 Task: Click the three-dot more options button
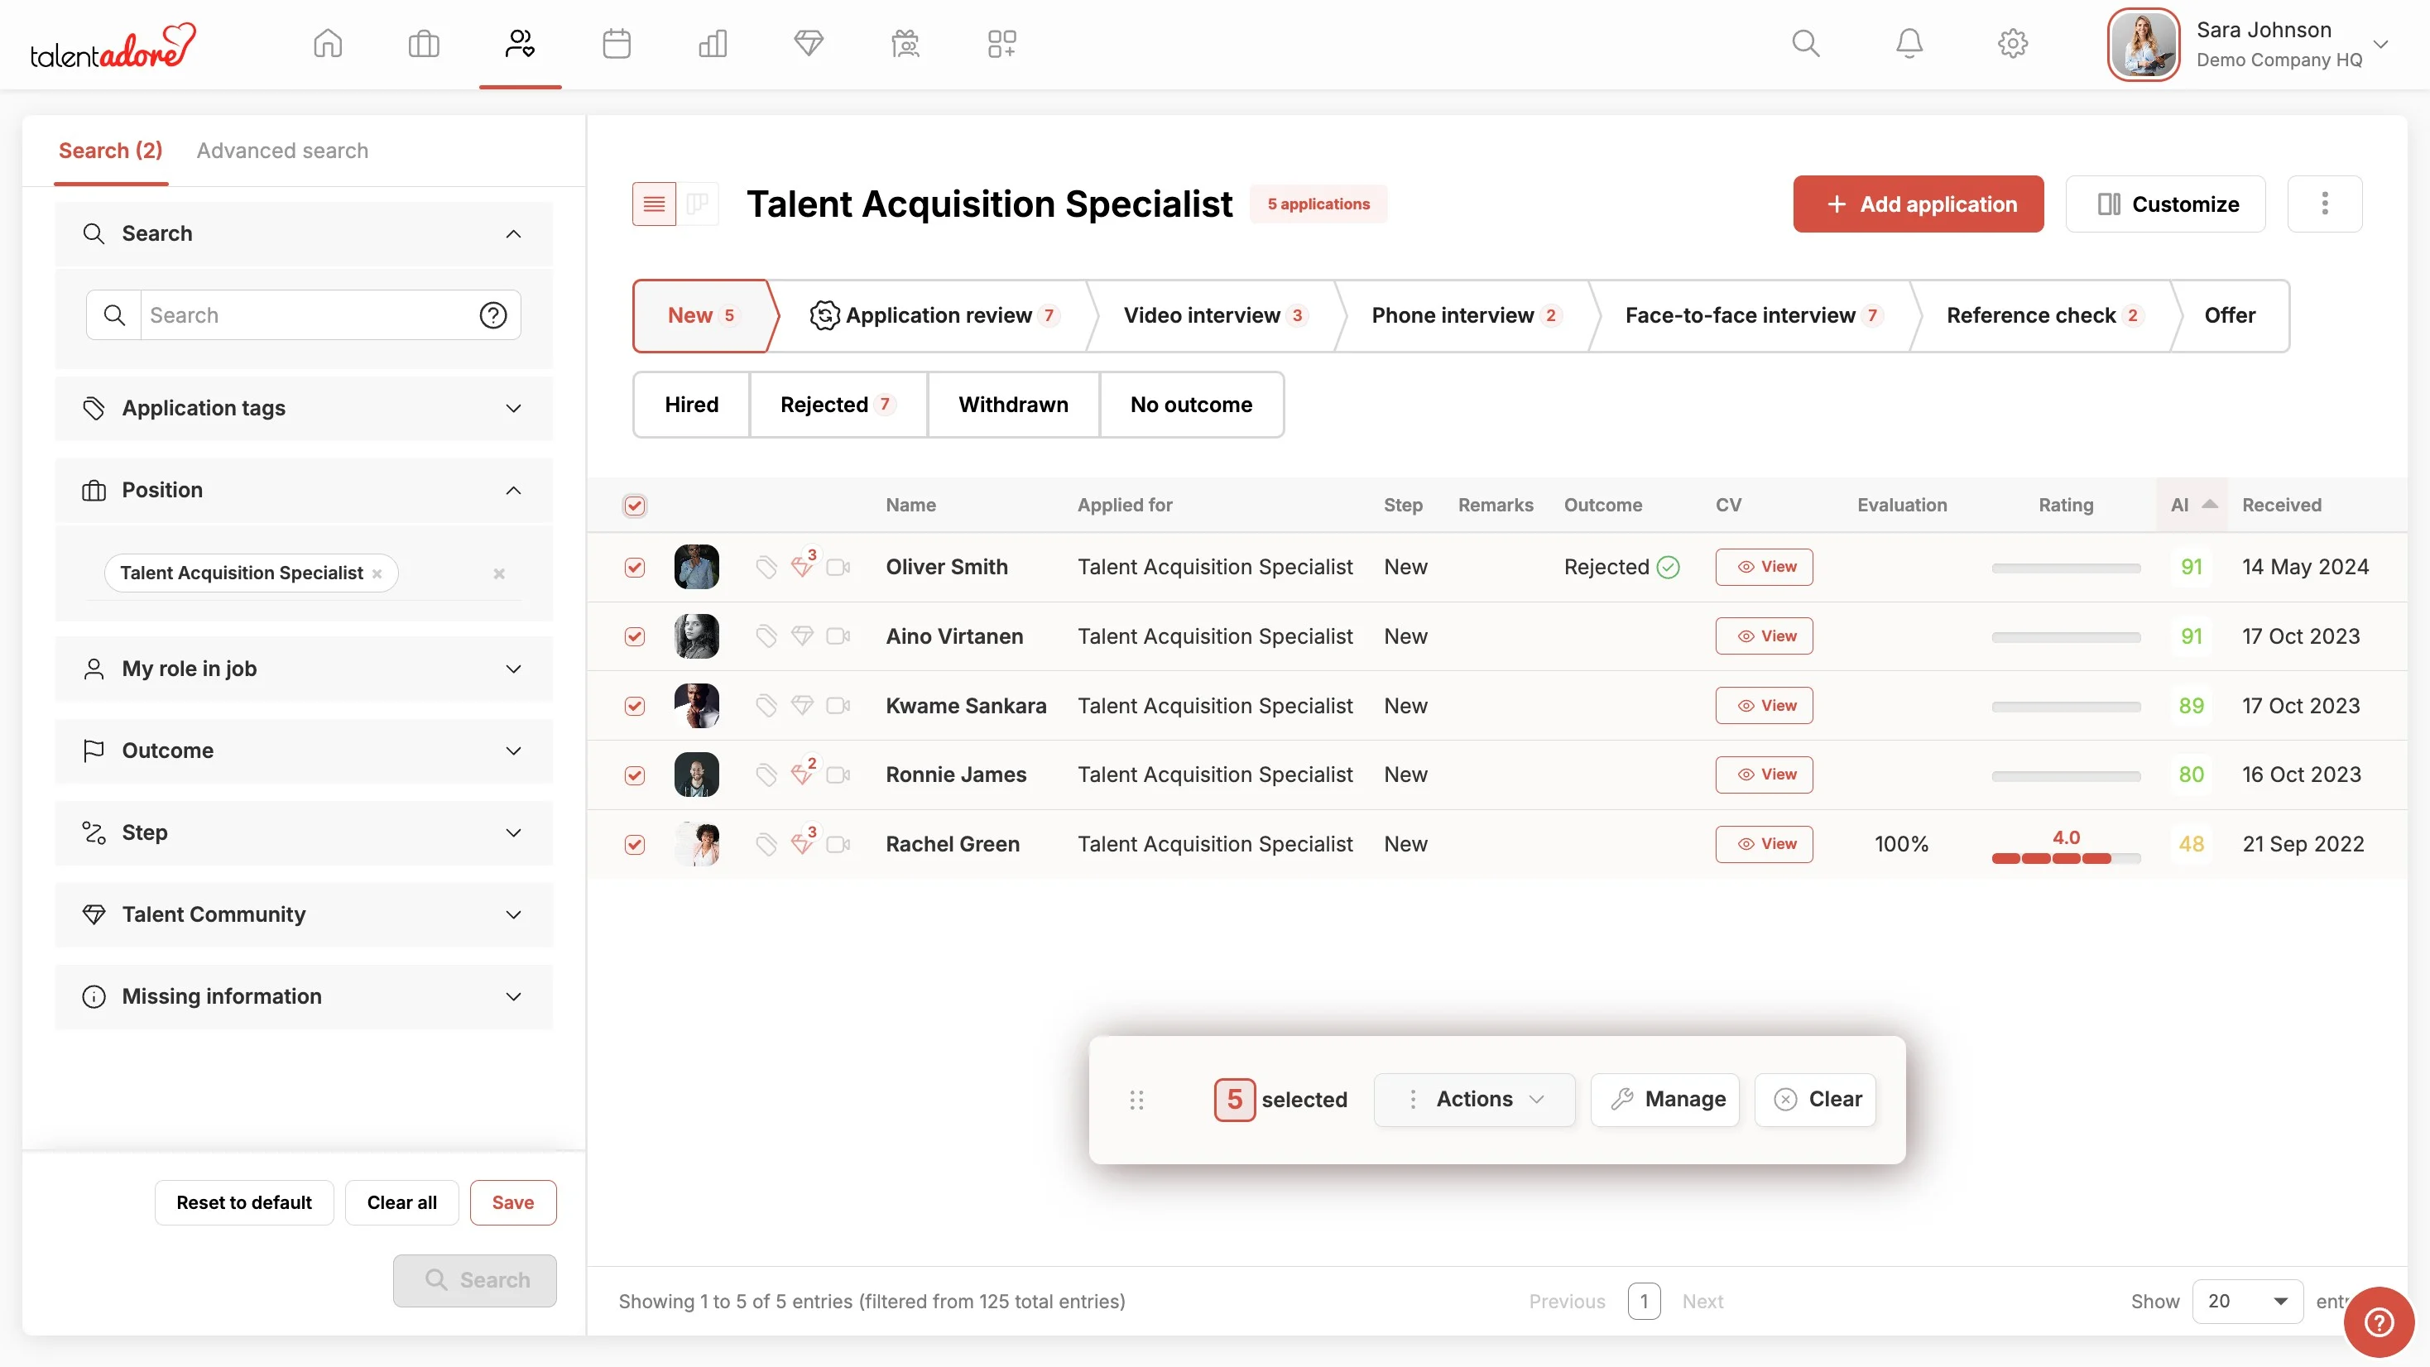2324,204
